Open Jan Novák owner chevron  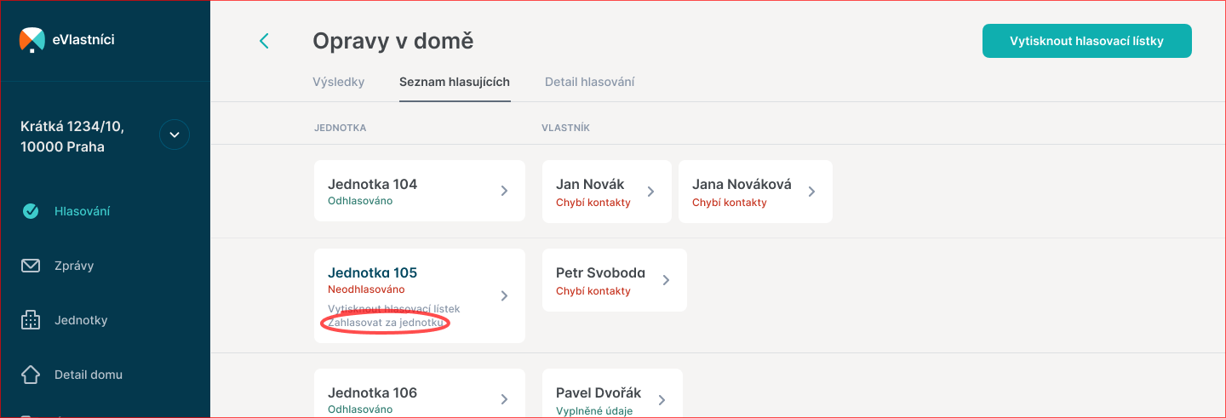(x=650, y=192)
